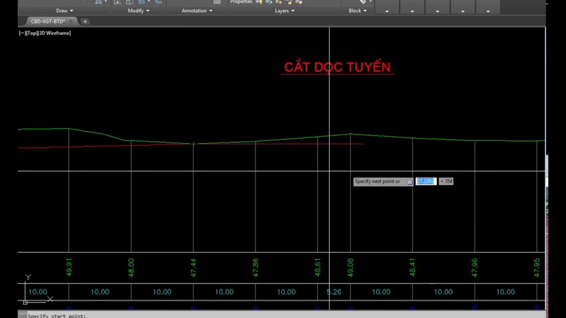
Task: Click the dynamic input angle field 354
Action: click(x=446, y=181)
